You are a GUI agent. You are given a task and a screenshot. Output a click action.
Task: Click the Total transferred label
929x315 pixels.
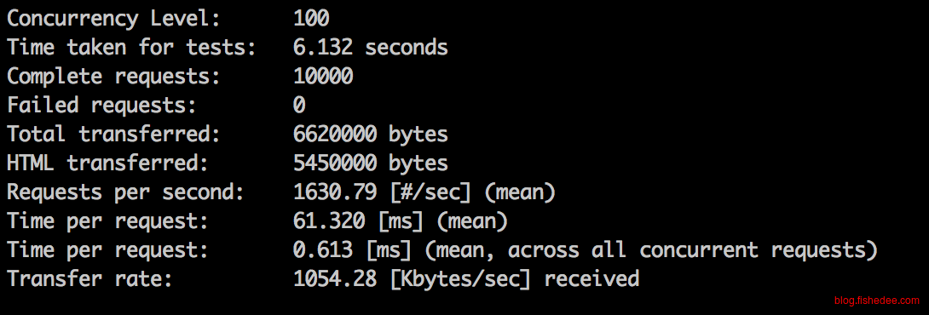tap(113, 135)
